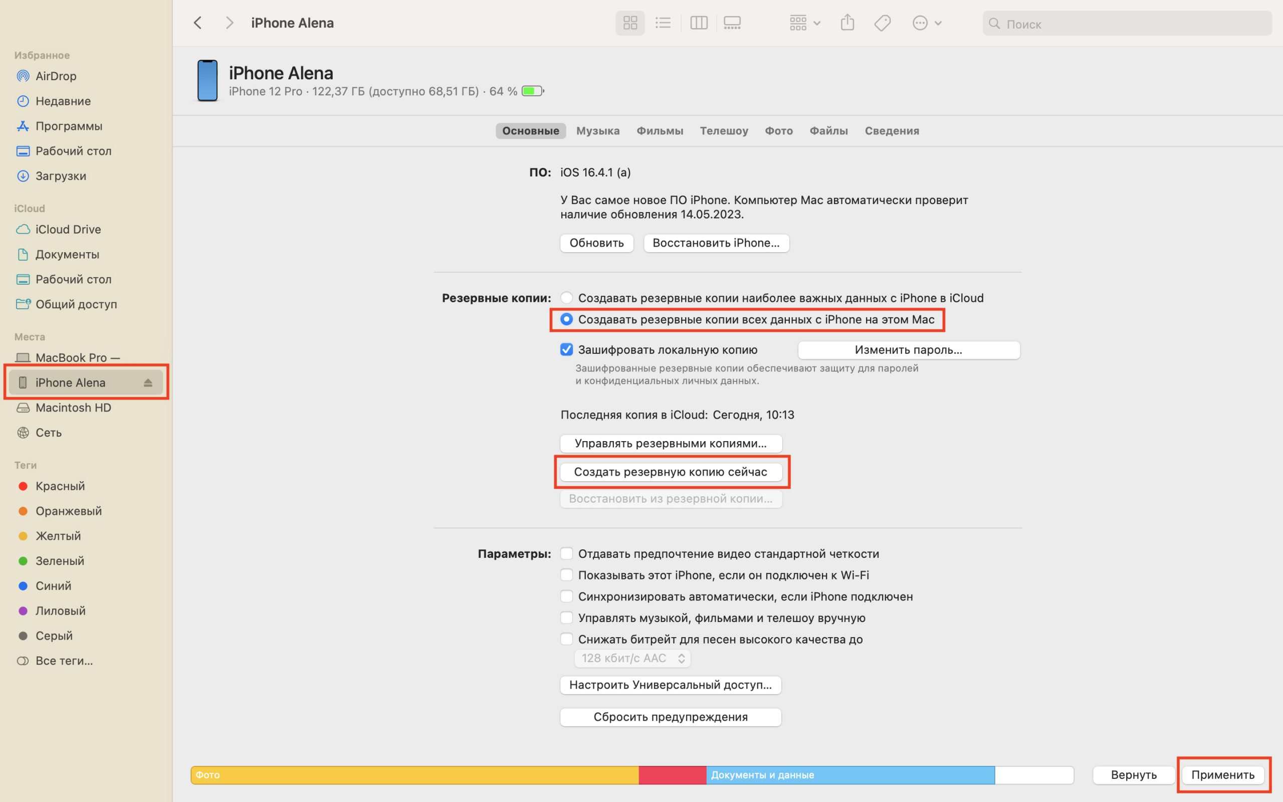Toggle Зашифровать локальную копию checkbox

coord(566,349)
